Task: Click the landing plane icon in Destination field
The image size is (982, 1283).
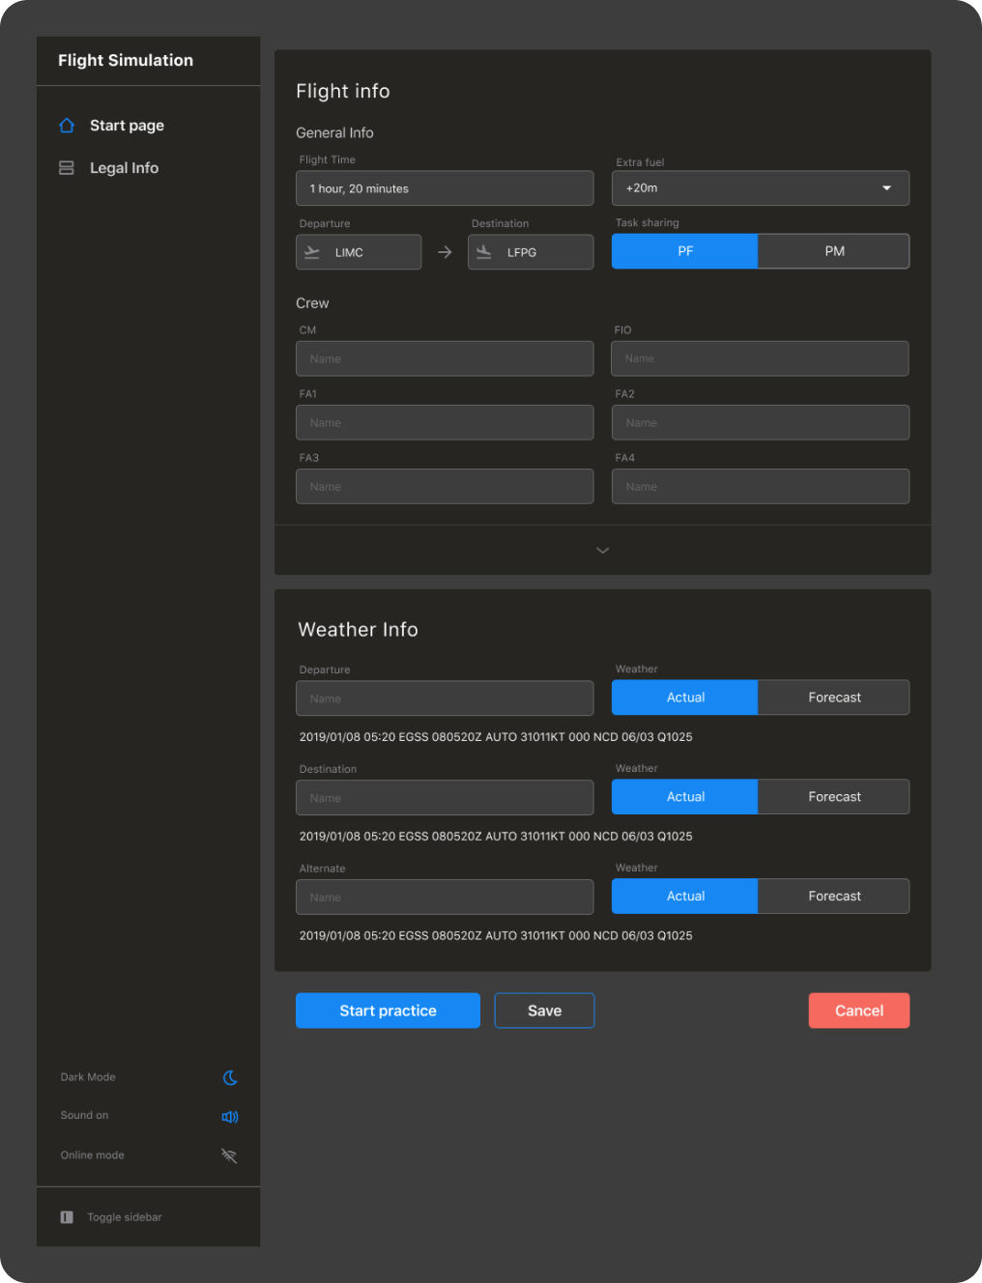Action: pos(484,252)
